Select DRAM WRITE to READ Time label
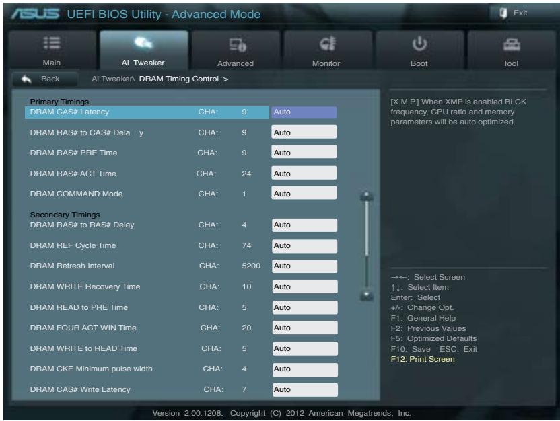 click(83, 348)
